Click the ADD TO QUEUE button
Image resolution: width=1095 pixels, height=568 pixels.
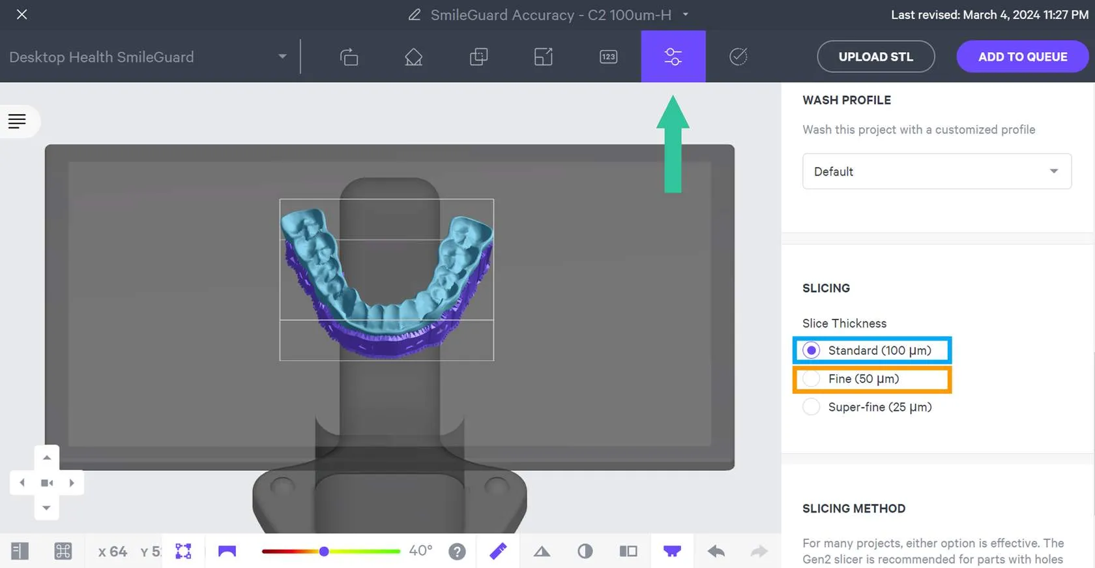[1023, 57]
